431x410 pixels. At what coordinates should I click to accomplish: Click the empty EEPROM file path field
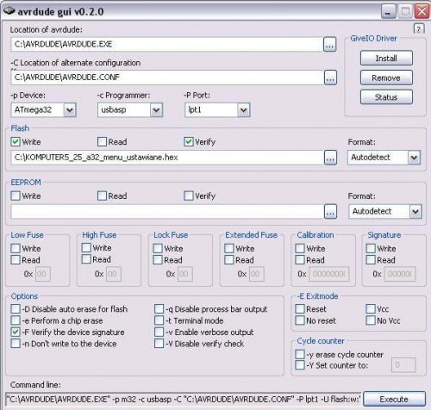[x=167, y=212]
